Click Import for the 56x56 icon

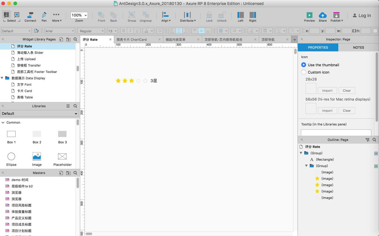[x=327, y=111]
